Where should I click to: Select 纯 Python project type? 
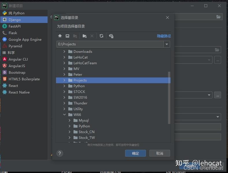[x=24, y=13]
